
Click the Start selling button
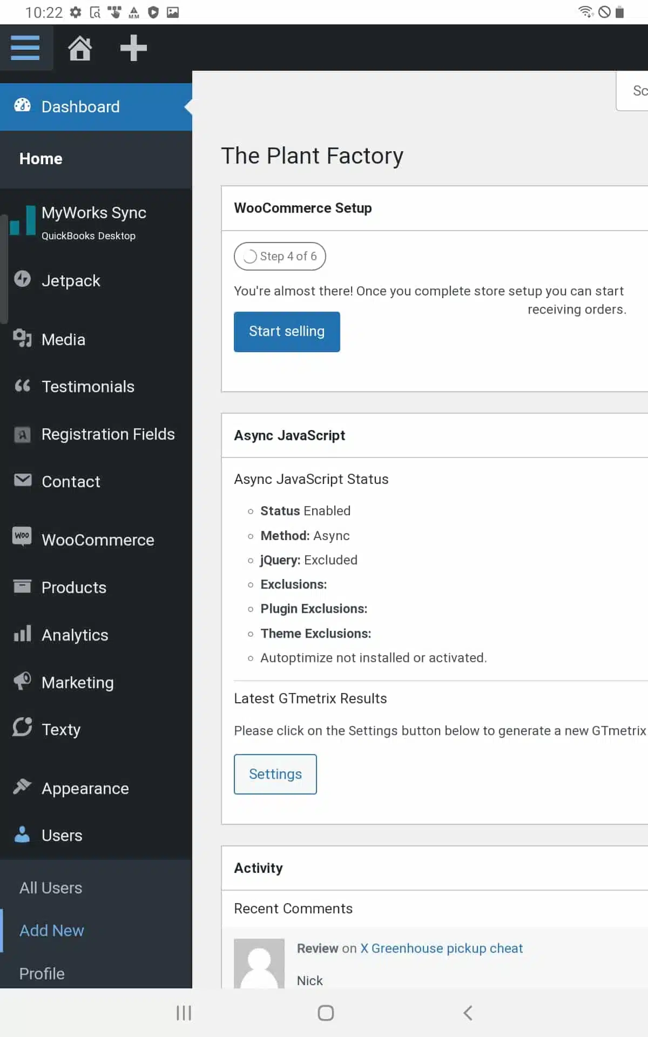(x=287, y=332)
